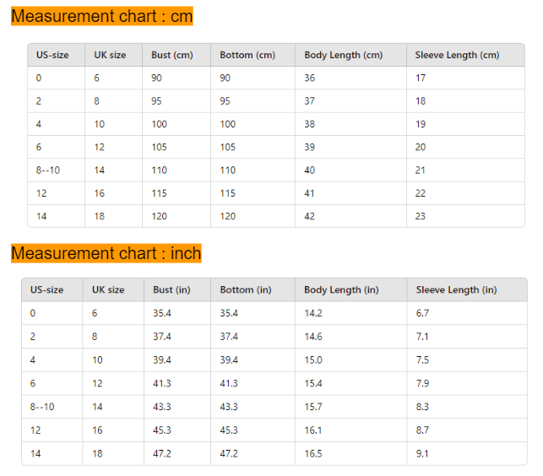Click the sleeve length cell showing 6.7
The width and height of the screenshot is (543, 476).
pyautogui.click(x=422, y=313)
